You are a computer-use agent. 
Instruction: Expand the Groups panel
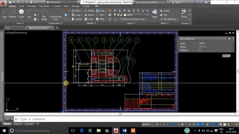(x=186, y=23)
